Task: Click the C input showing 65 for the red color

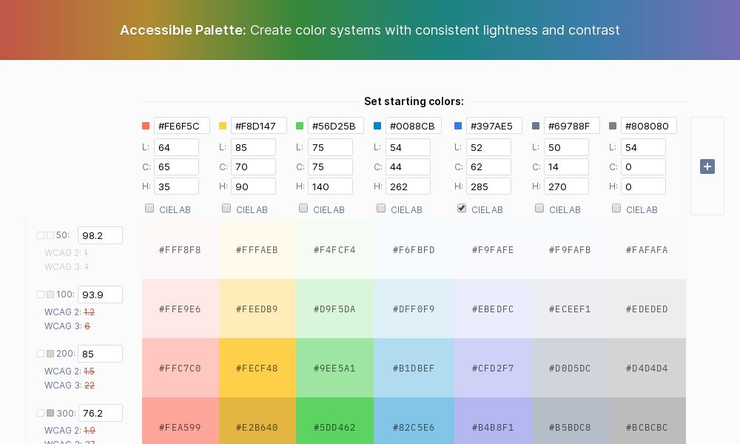Action: point(177,166)
